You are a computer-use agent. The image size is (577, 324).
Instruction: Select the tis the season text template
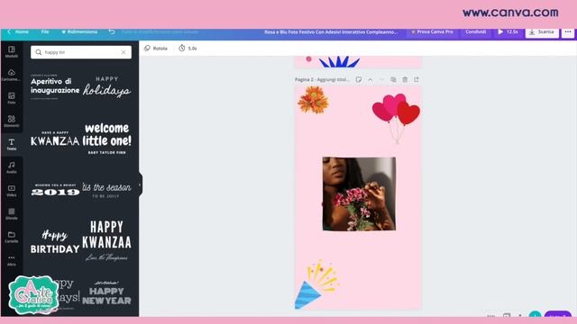point(106,190)
